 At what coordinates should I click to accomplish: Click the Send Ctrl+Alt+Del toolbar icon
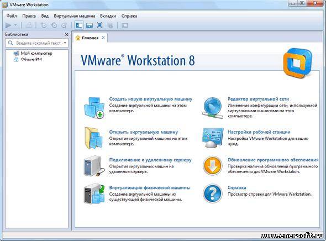point(29,25)
